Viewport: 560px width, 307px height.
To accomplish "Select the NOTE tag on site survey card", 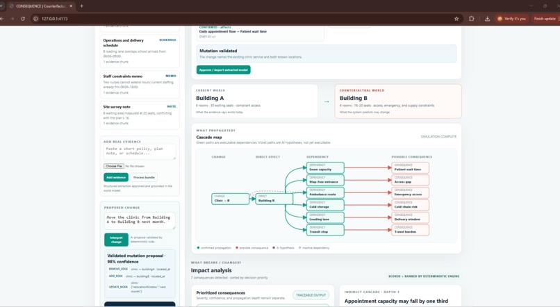I will click(172, 106).
